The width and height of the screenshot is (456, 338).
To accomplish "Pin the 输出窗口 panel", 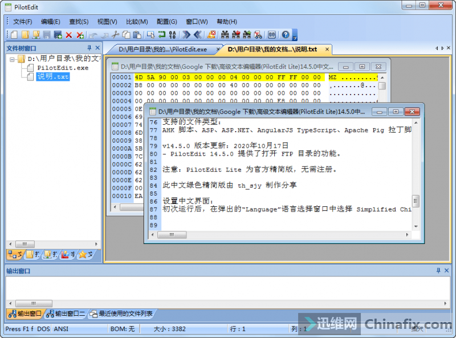I will coord(438,271).
